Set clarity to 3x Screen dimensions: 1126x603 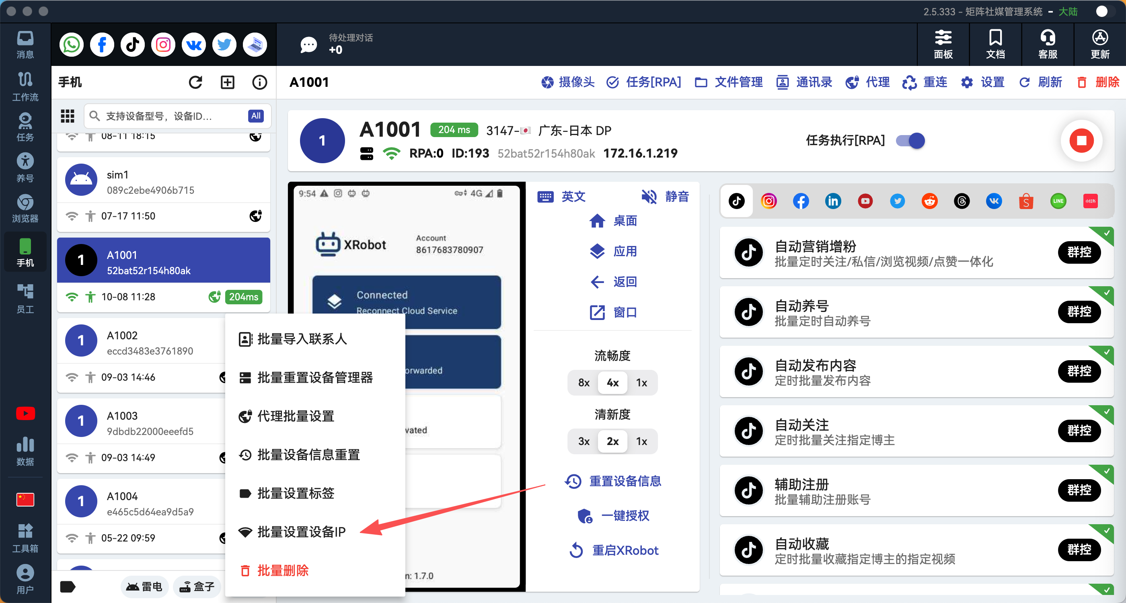point(584,441)
